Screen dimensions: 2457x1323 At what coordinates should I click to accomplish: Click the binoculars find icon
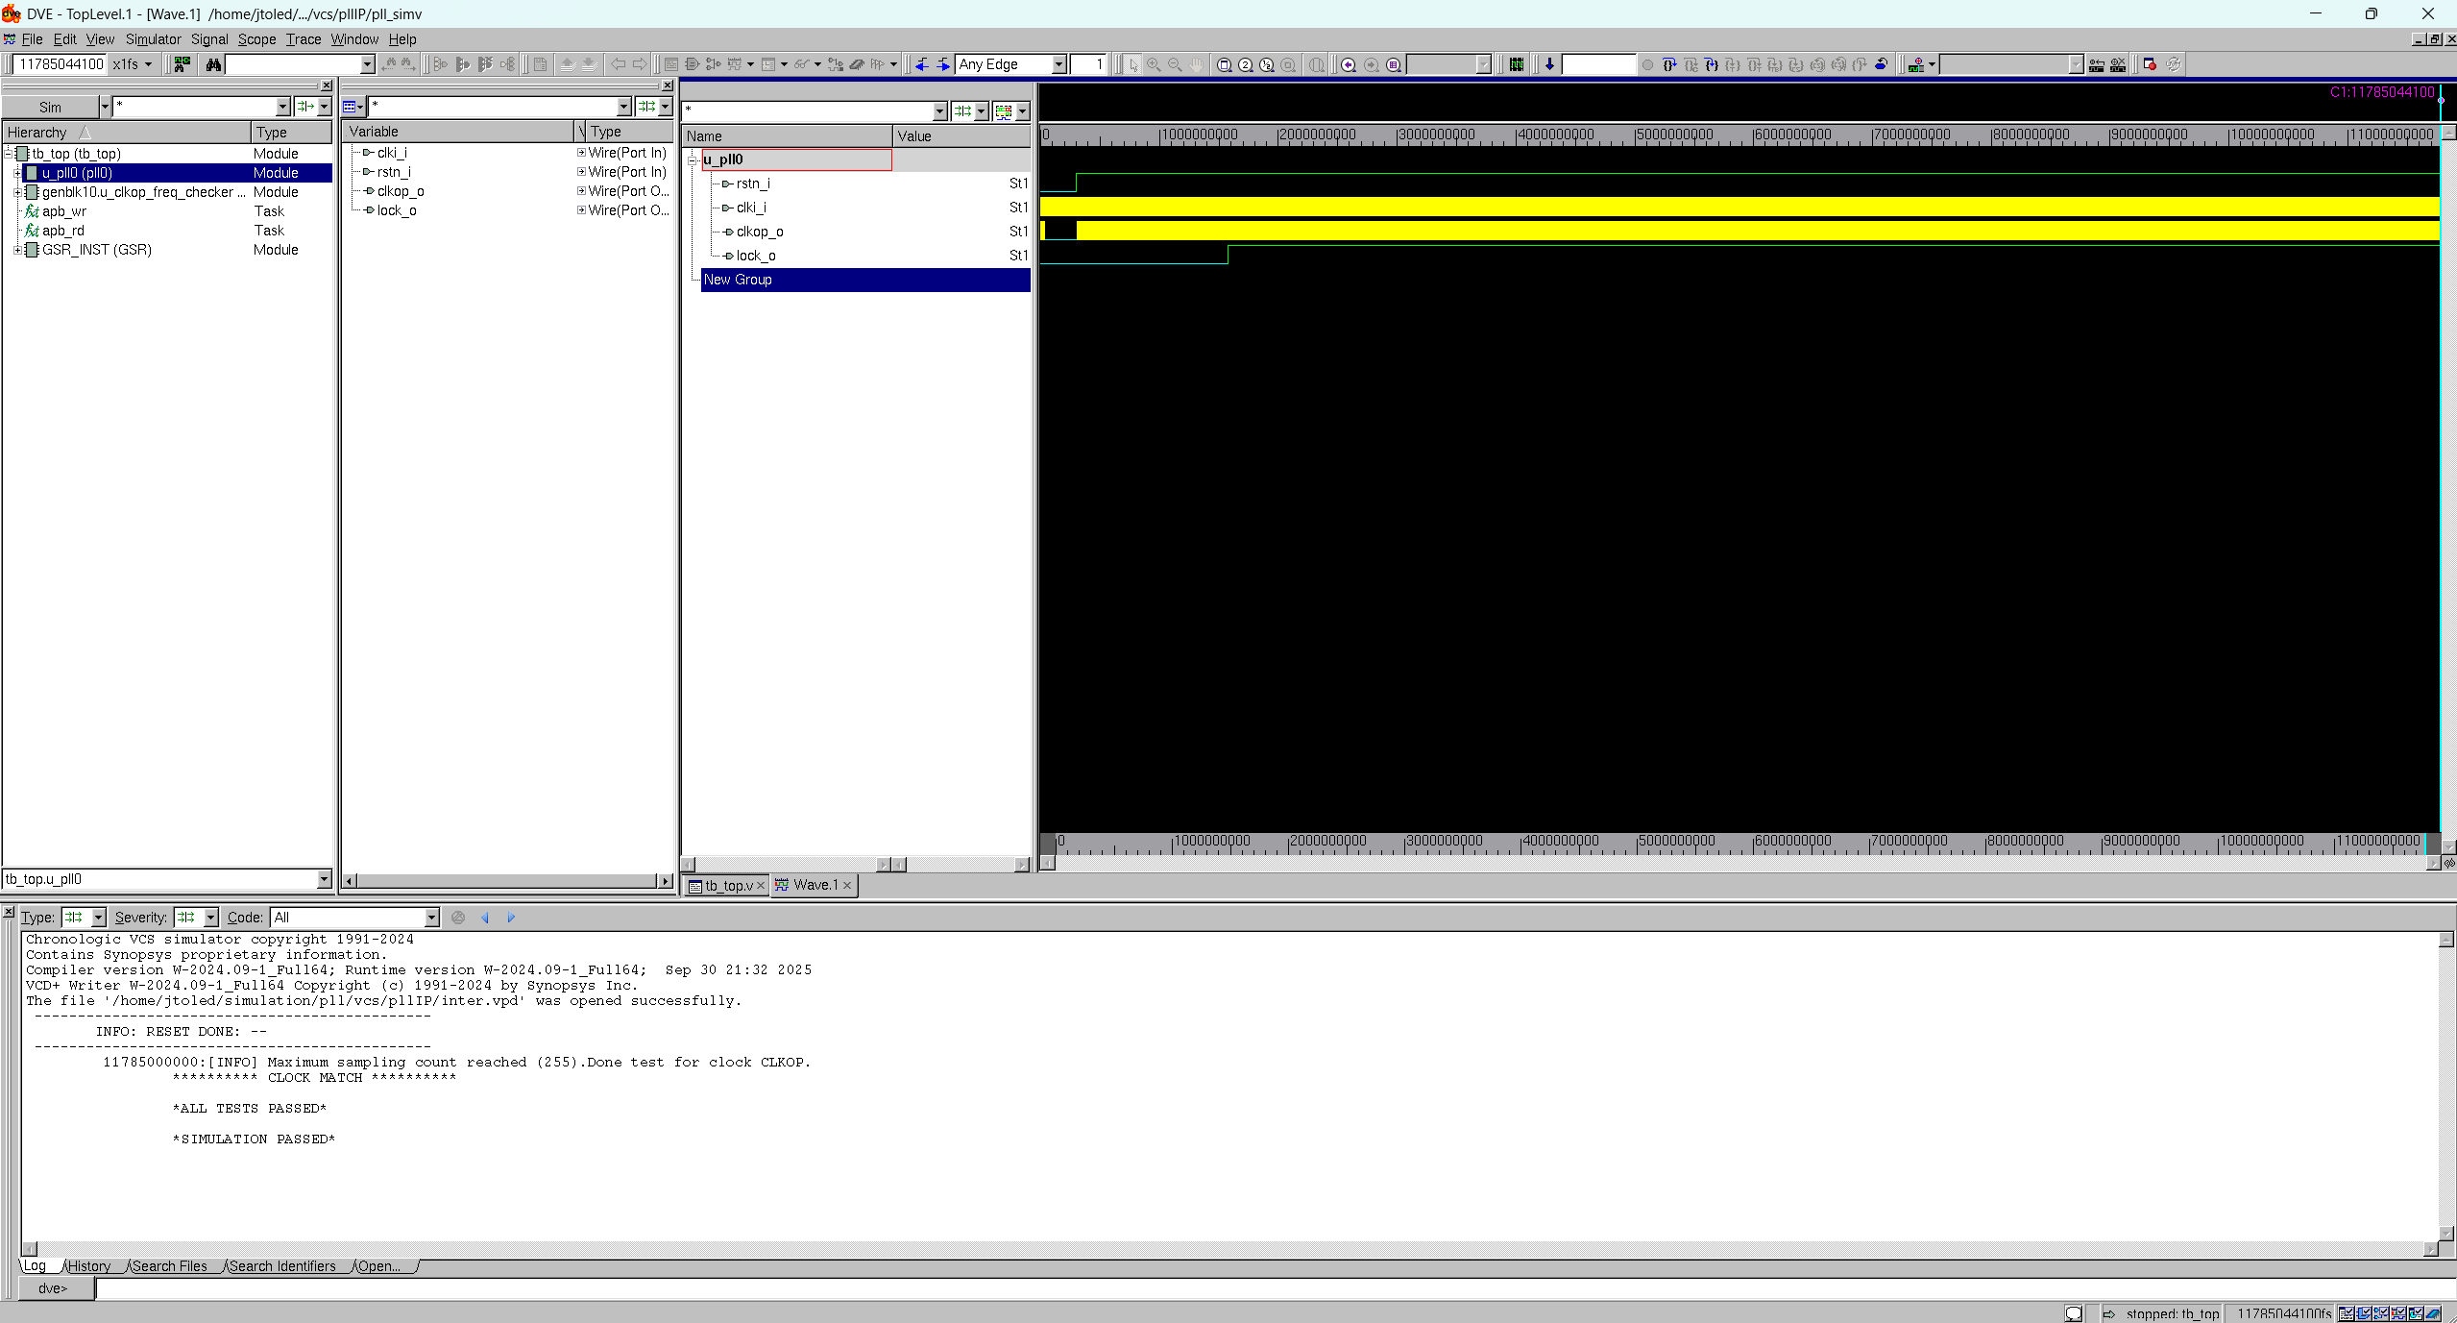point(213,64)
